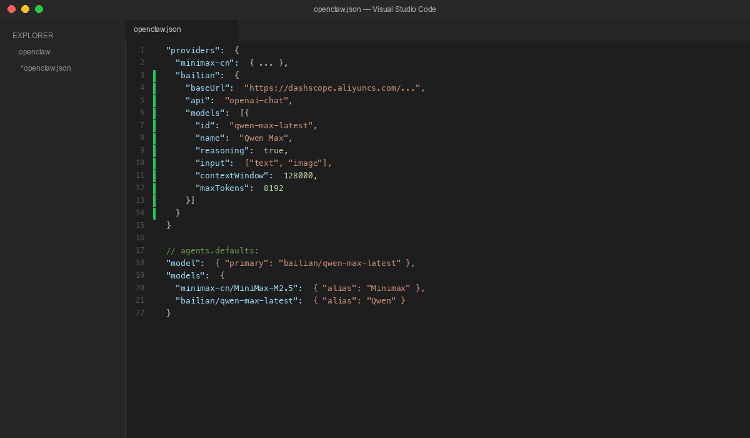This screenshot has height=438, width=750.
Task: Click the dashscope.aliyuncs.com URL string
Action: (x=334, y=88)
